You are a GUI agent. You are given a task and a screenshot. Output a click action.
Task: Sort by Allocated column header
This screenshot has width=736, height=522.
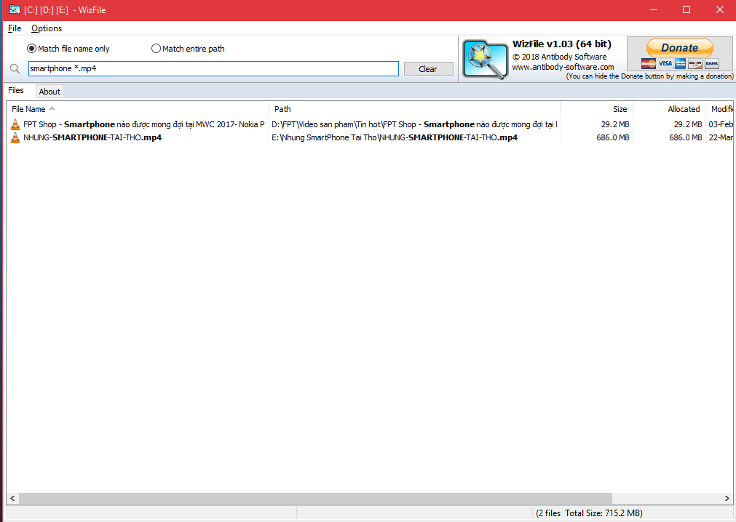669,109
